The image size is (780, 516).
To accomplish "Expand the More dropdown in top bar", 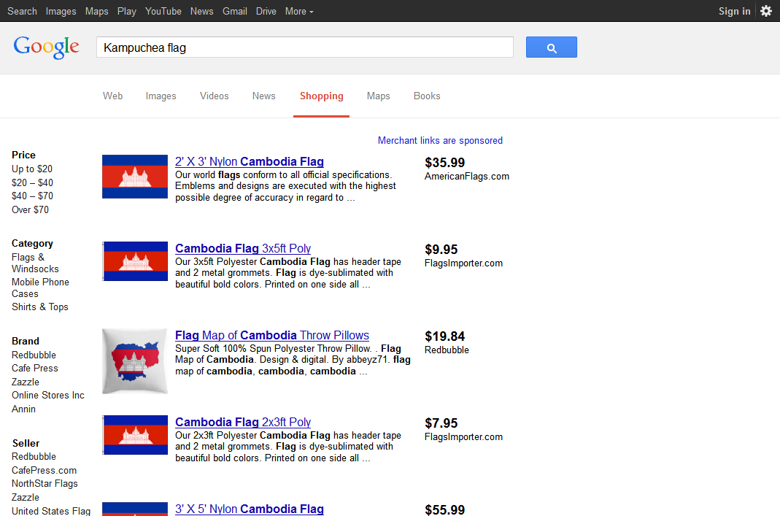I will [x=299, y=11].
